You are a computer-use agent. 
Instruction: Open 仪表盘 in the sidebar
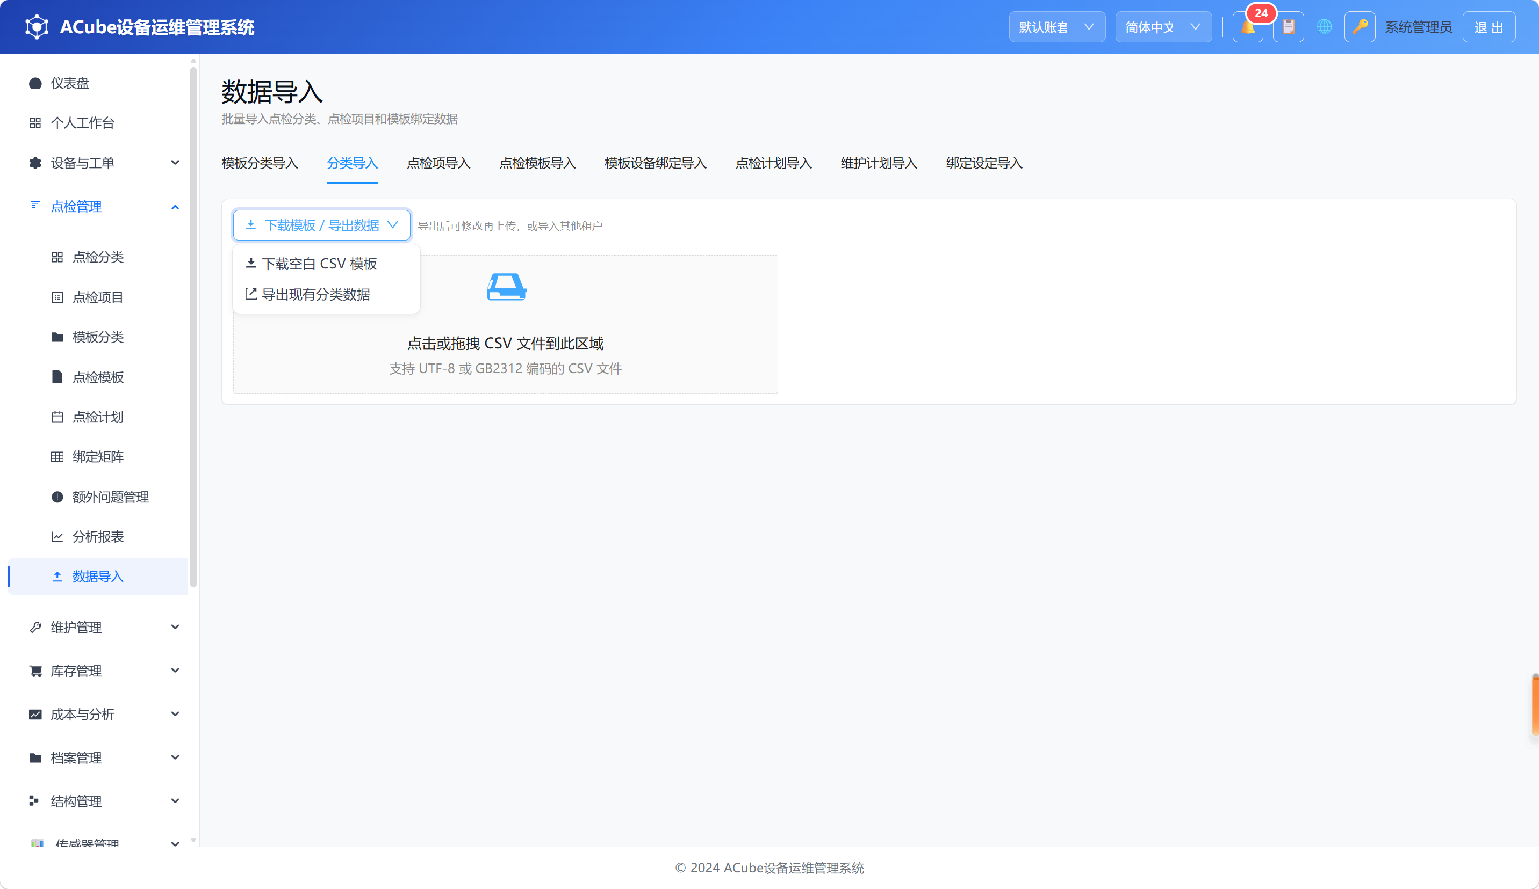(x=98, y=83)
